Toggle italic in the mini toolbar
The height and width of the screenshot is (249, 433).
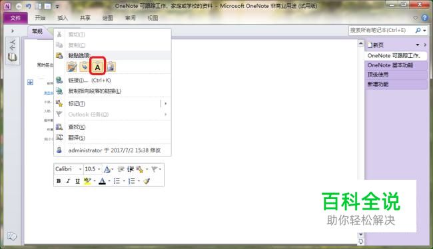(68, 181)
